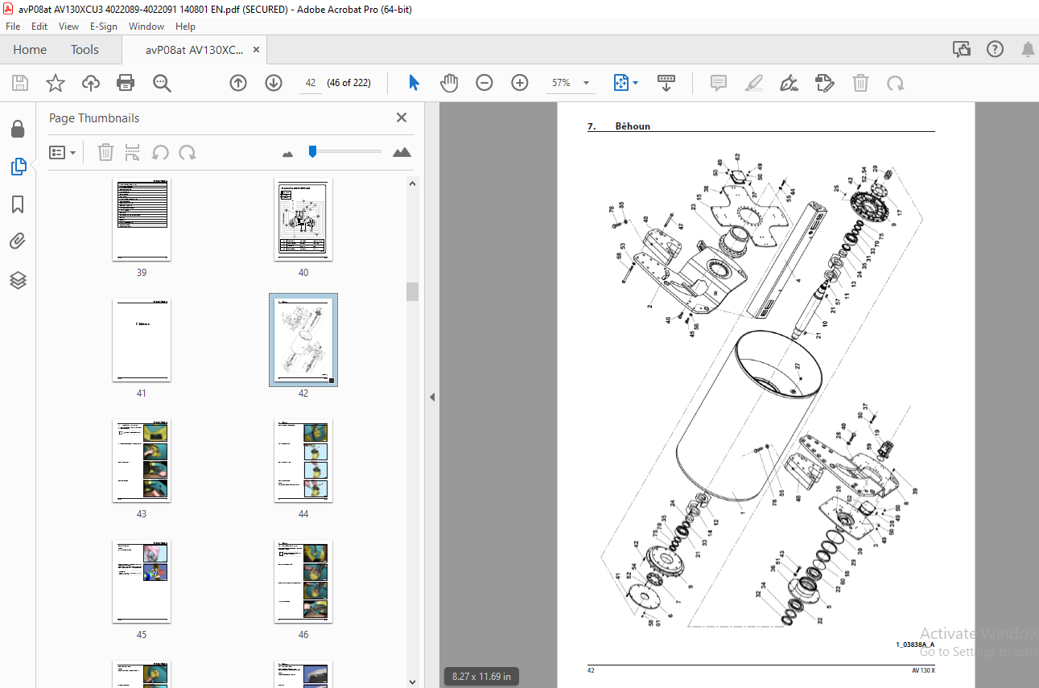
Task: Click the page number input field
Action: pyautogui.click(x=311, y=83)
